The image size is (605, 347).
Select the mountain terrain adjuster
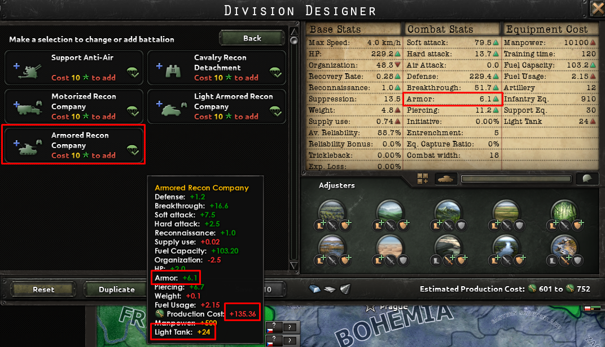pyautogui.click(x=448, y=211)
